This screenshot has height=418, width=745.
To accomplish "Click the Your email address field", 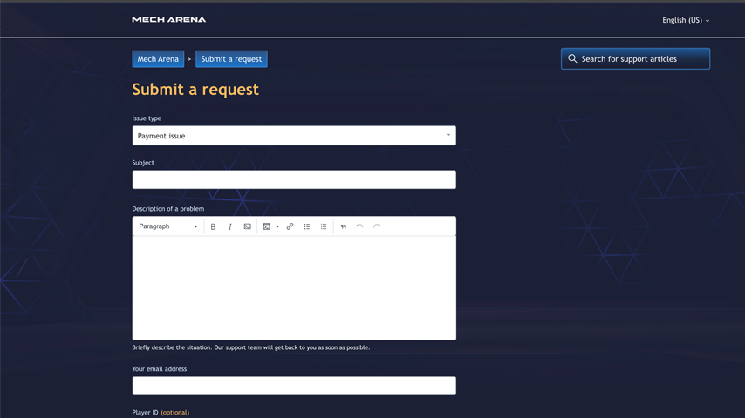I will coord(293,386).
